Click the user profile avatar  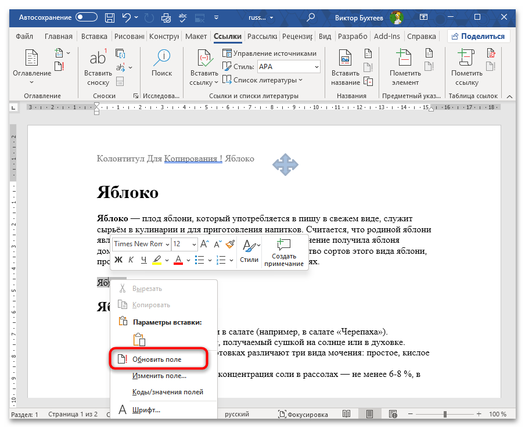[x=396, y=18]
